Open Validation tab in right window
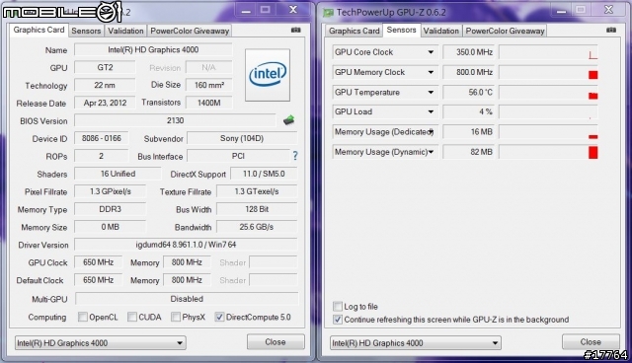The height and width of the screenshot is (363, 632). tap(441, 31)
